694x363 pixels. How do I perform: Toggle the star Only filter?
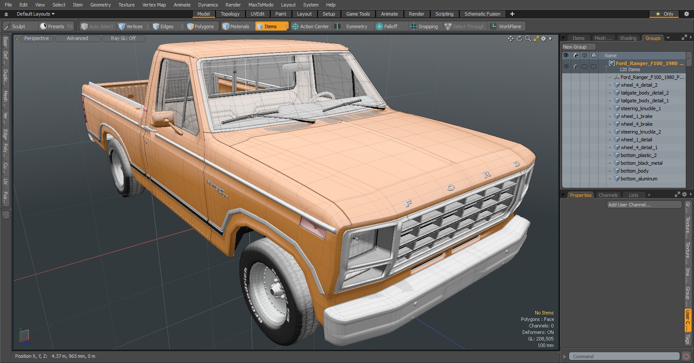pyautogui.click(x=664, y=14)
